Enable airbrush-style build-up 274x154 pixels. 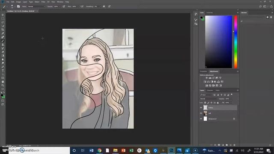point(82,6)
